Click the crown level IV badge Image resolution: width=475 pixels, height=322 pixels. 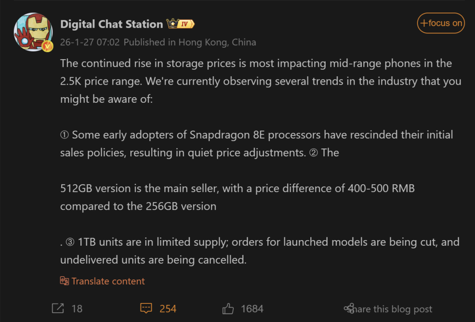(180, 24)
